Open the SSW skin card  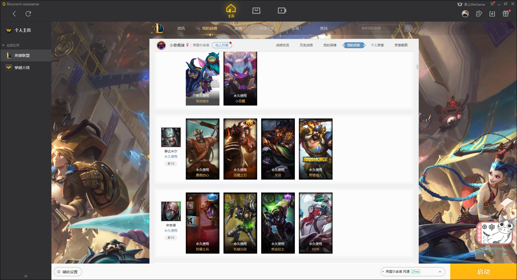(316, 223)
